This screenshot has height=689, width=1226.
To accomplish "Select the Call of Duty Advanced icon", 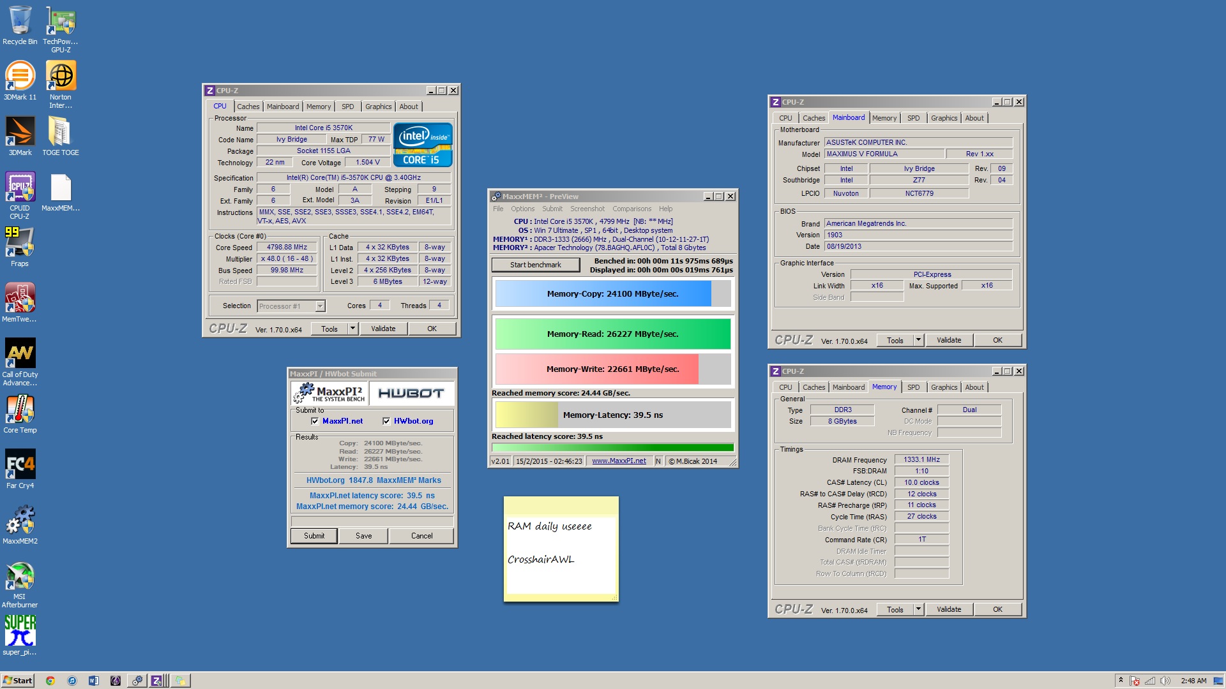I will 20,362.
